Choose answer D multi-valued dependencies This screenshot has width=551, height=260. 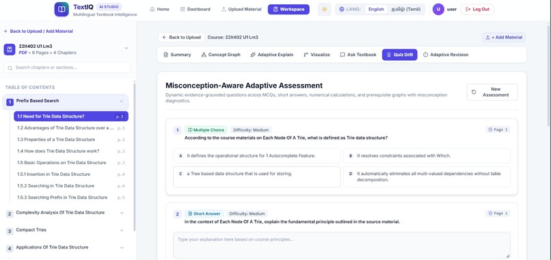coord(427,177)
